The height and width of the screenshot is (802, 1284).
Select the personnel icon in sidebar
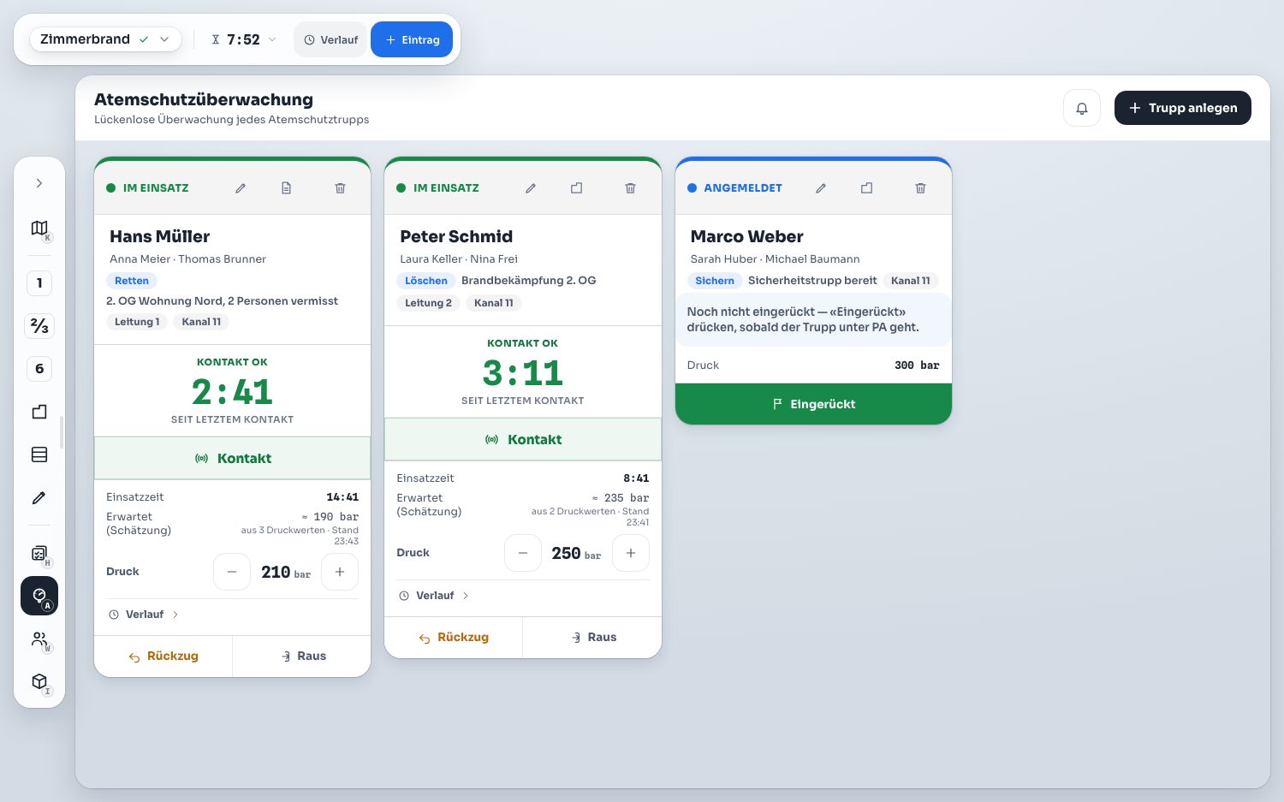coord(39,639)
